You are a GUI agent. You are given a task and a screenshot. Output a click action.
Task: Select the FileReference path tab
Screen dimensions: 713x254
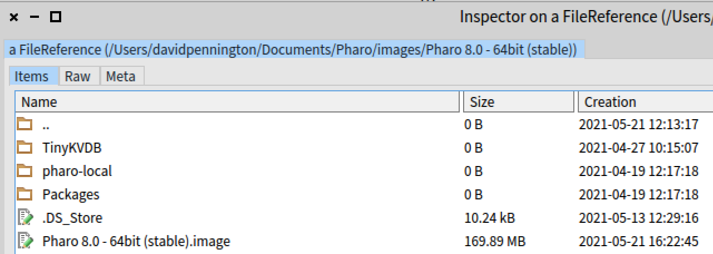point(293,50)
